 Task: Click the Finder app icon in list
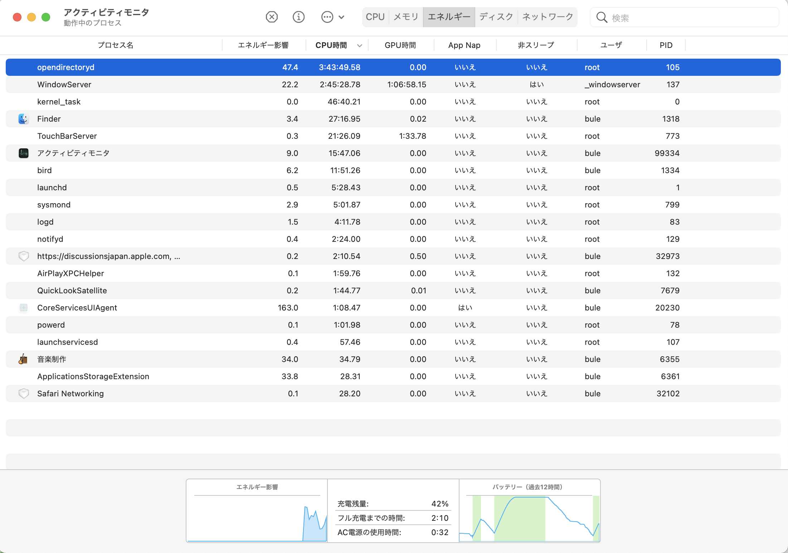24,119
